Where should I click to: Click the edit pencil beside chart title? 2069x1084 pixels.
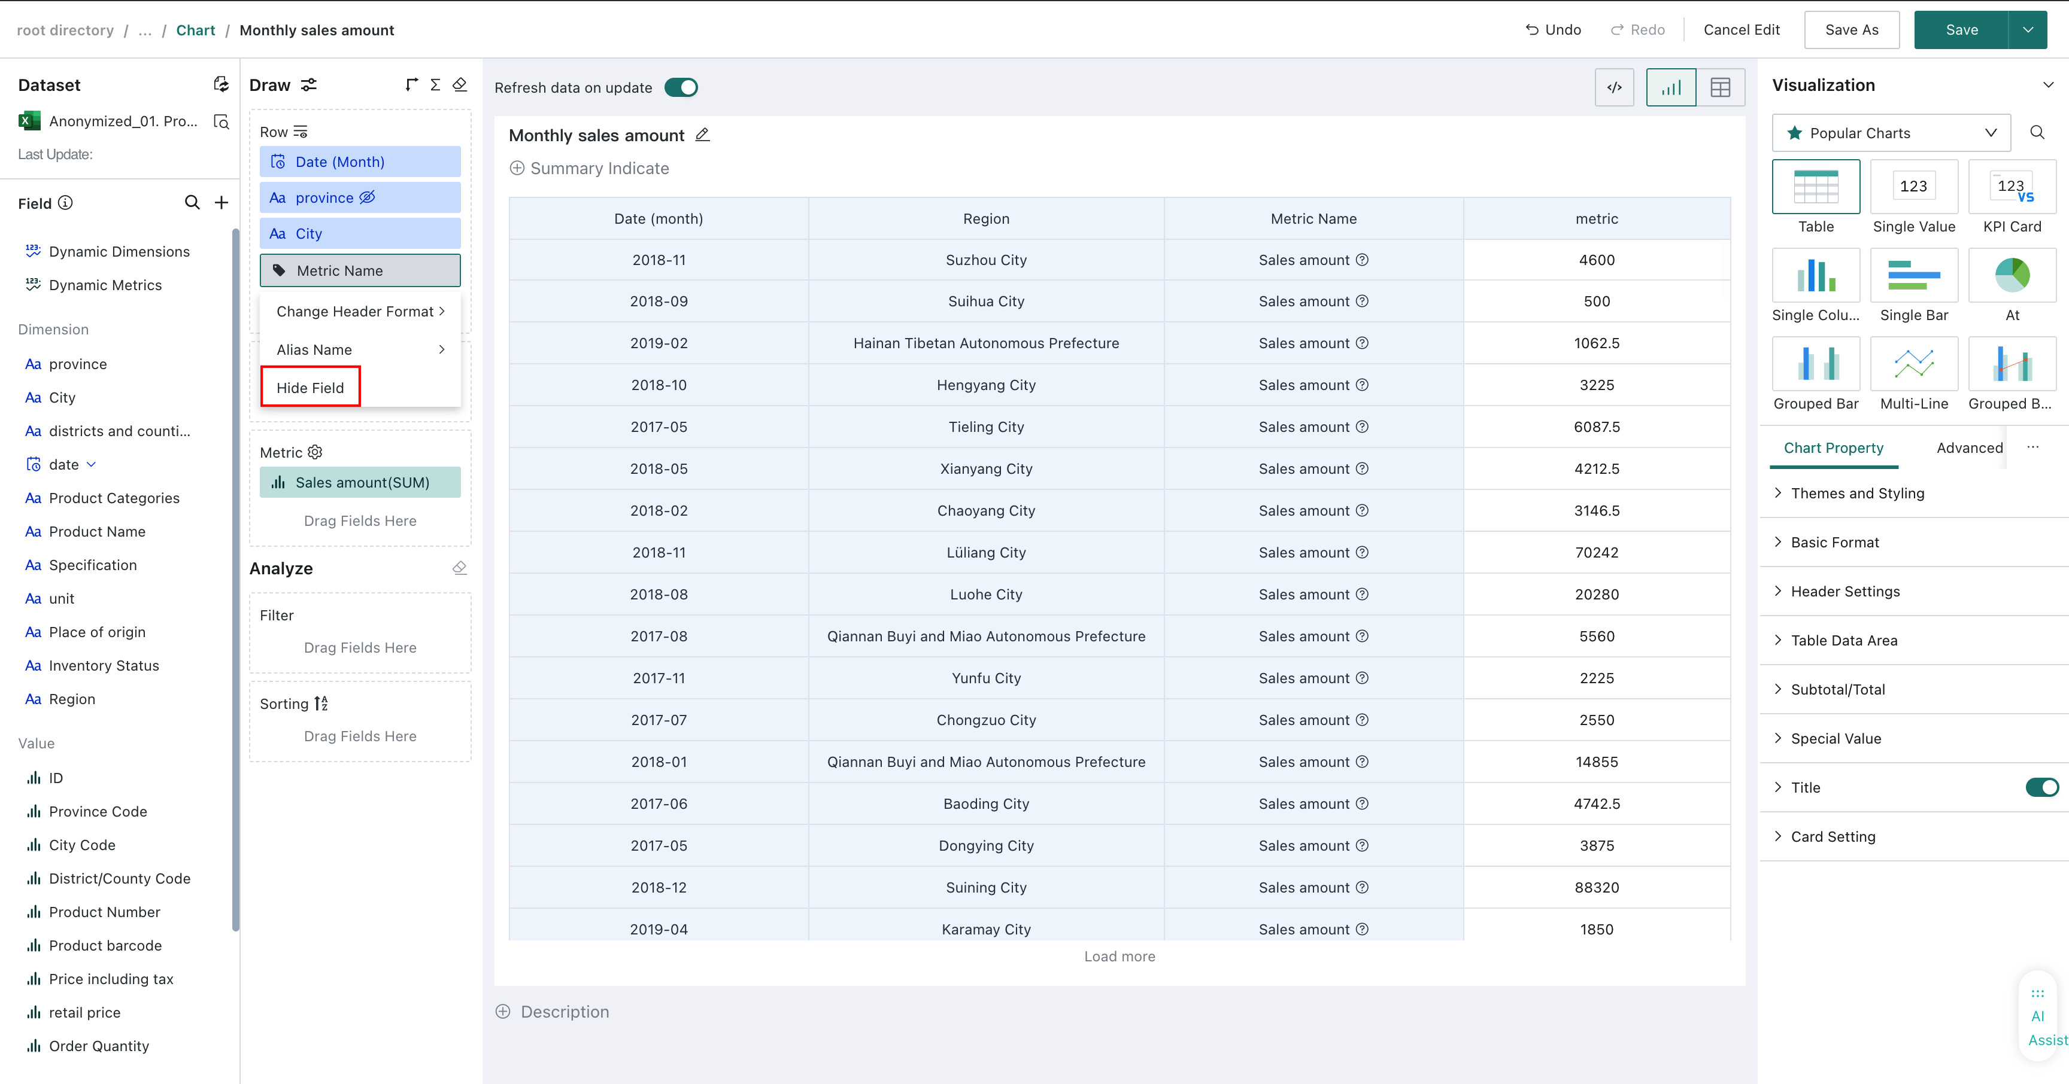point(702,135)
